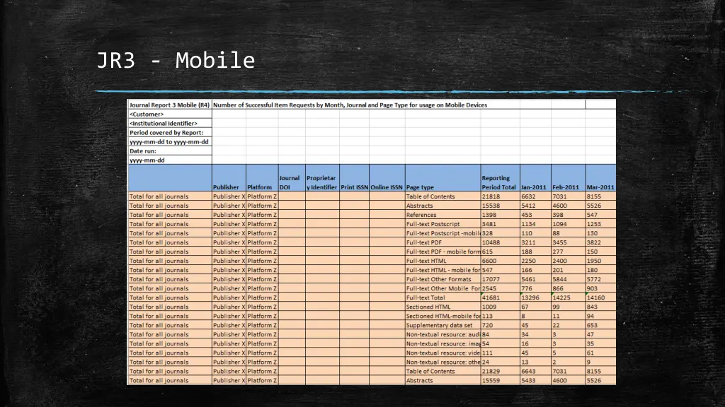Image resolution: width=725 pixels, height=407 pixels.
Task: Click the "Page type" column header
Action: click(x=443, y=178)
